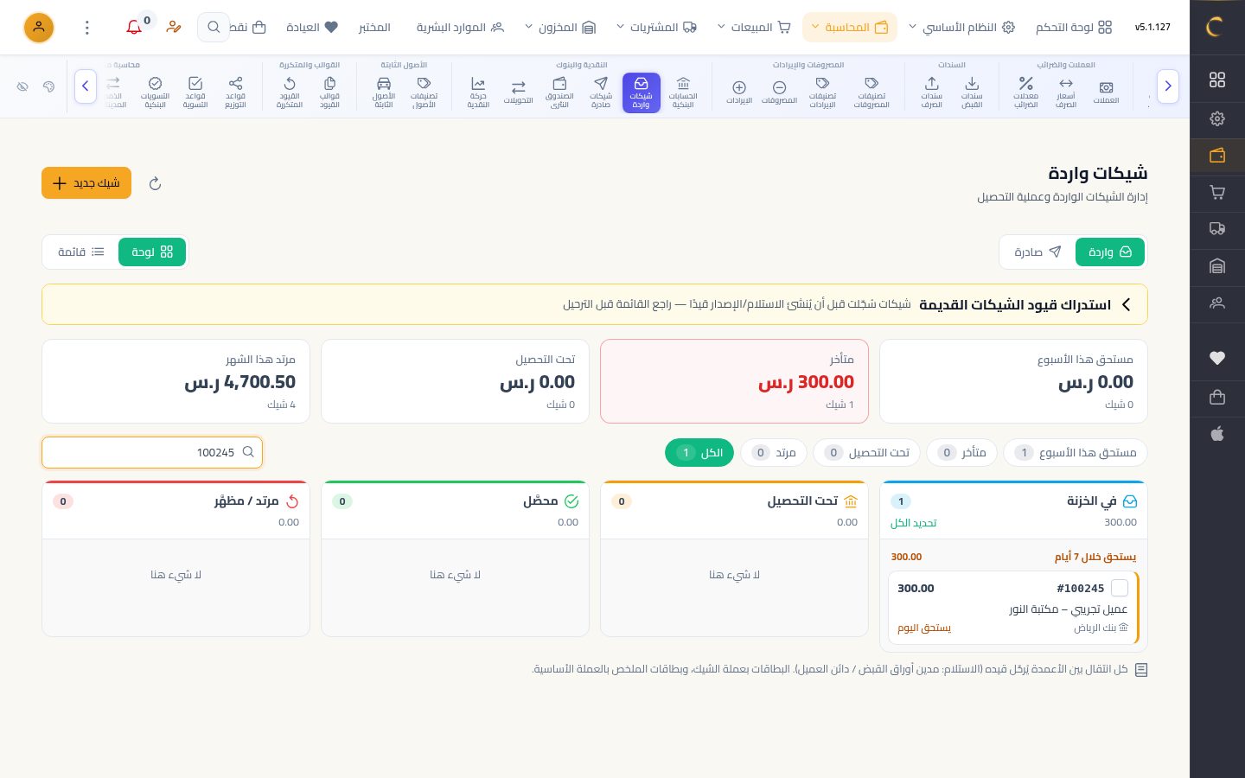Click the شيك جديد button

click(86, 183)
